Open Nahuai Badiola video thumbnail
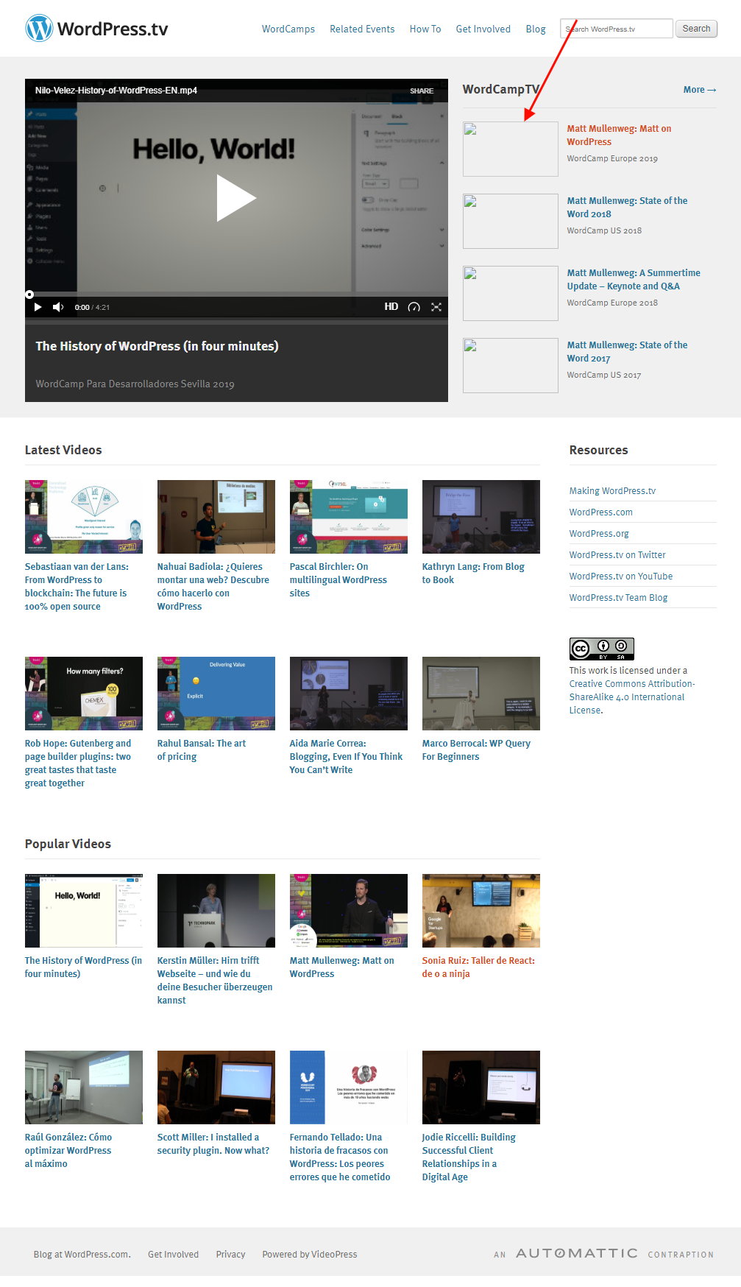 (x=216, y=517)
